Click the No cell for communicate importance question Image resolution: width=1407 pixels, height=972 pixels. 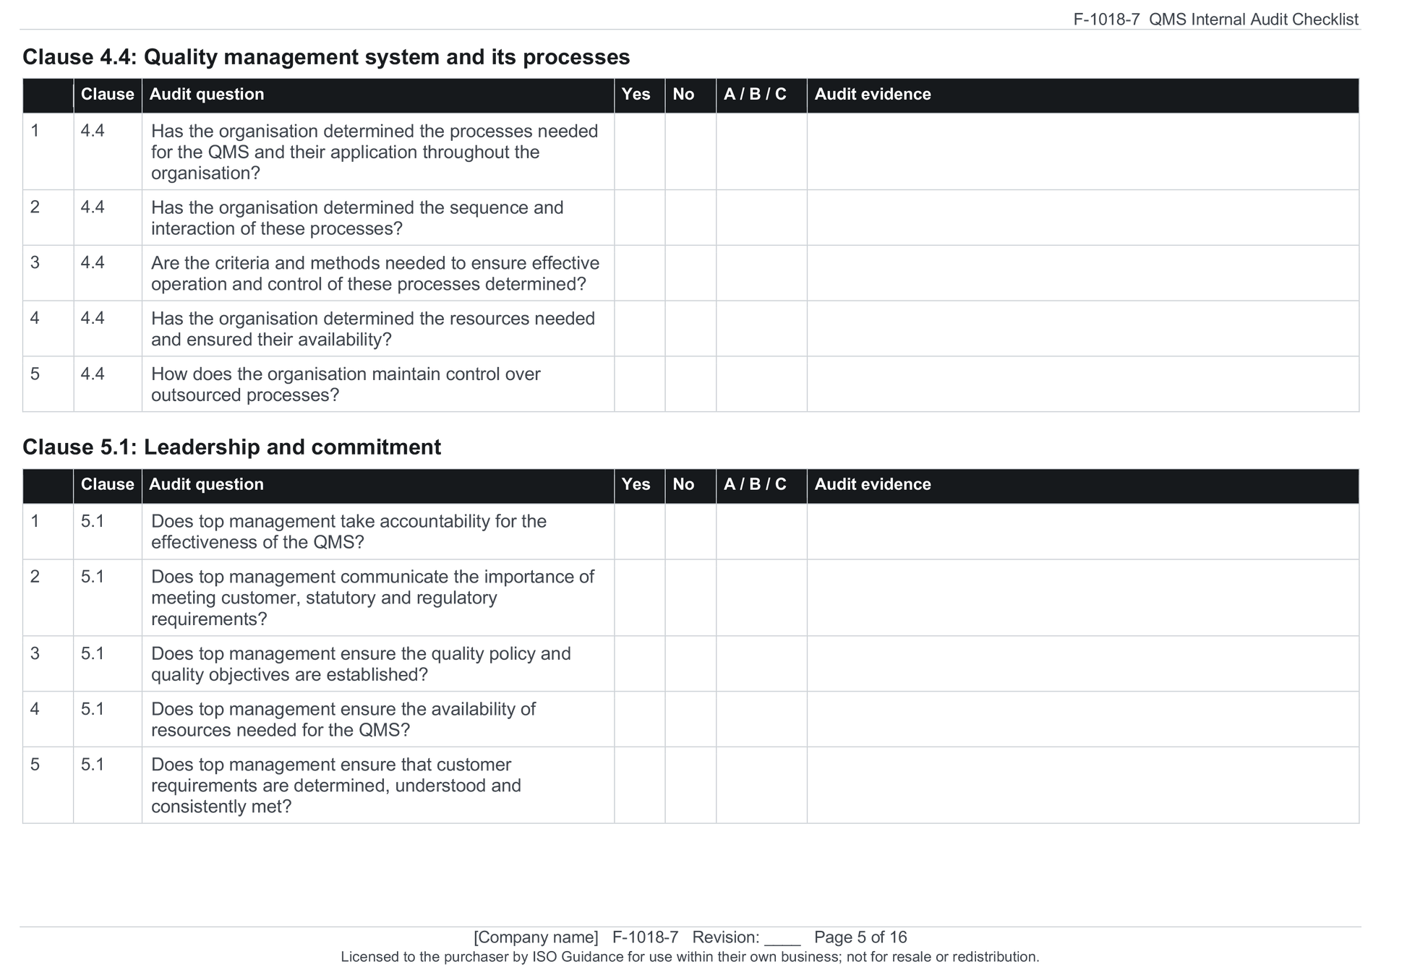coord(690,598)
